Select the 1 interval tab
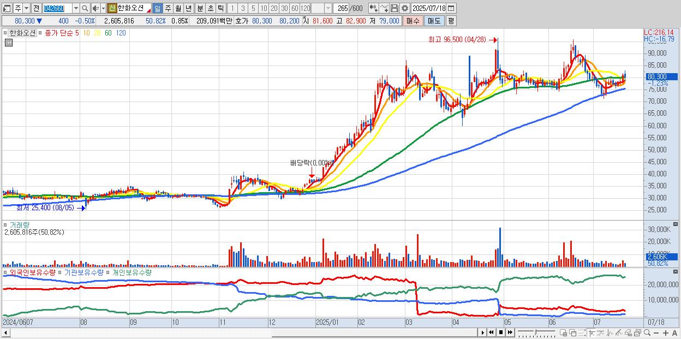Viewport: 681px width, 339px height. [232, 8]
